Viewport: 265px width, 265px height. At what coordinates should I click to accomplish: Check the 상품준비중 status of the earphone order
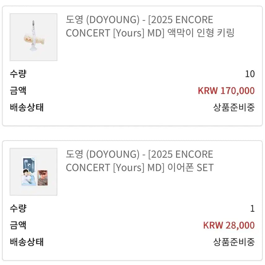234,242
